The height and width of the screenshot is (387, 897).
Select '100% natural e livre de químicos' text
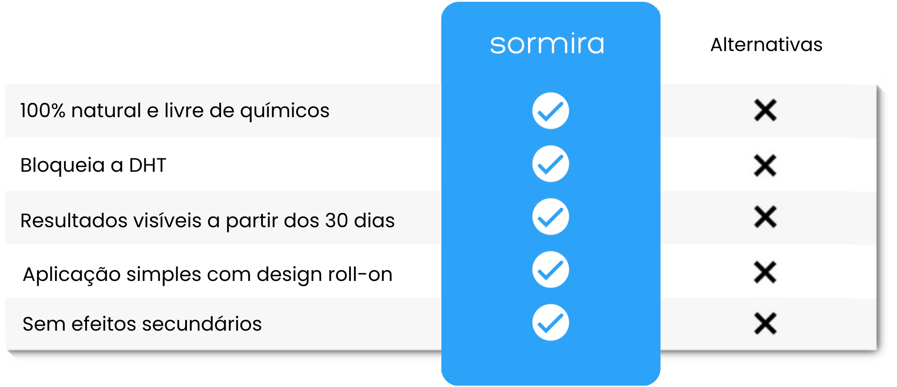[175, 111]
